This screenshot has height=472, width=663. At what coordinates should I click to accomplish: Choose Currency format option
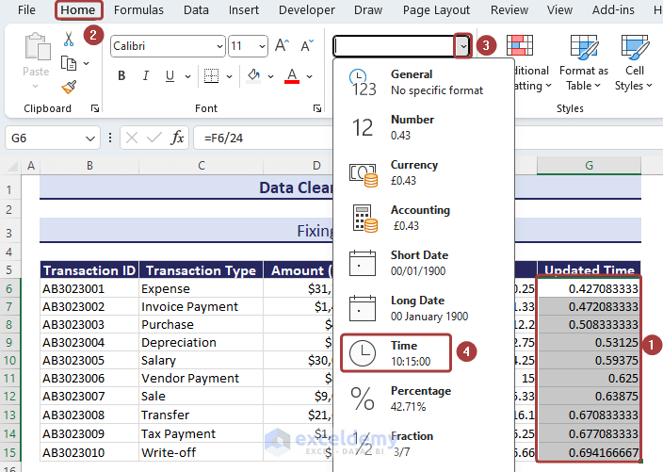[x=424, y=172]
